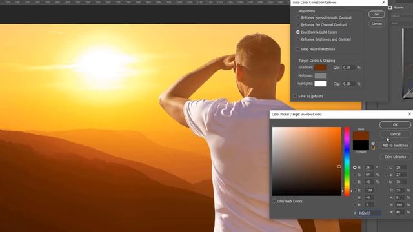Edit the Shadows Clip percentage field

coord(348,68)
